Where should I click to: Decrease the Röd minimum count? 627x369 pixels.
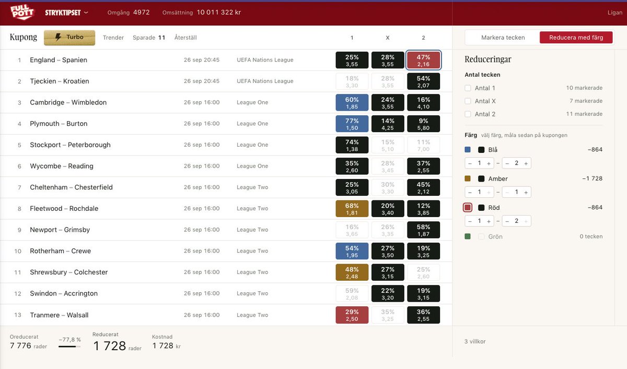tap(470, 221)
